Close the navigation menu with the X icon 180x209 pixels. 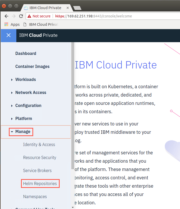pyautogui.click(x=9, y=35)
